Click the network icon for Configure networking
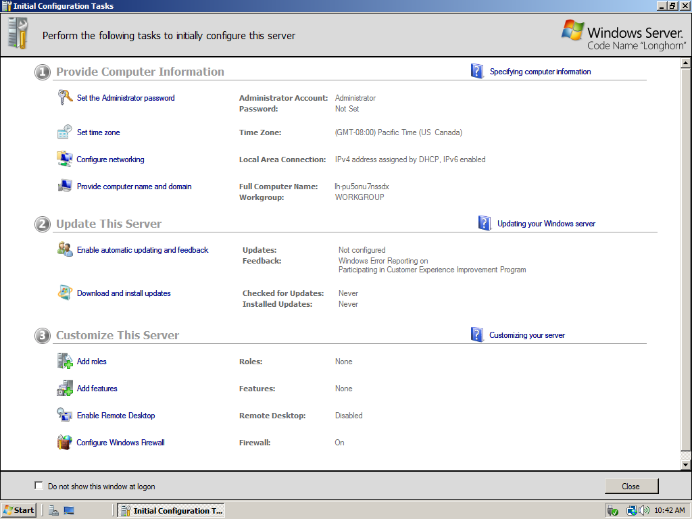The height and width of the screenshot is (519, 692). point(65,159)
